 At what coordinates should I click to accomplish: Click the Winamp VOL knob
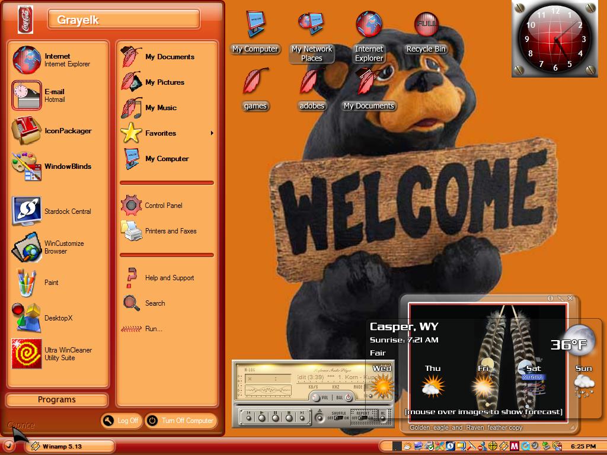click(x=316, y=398)
